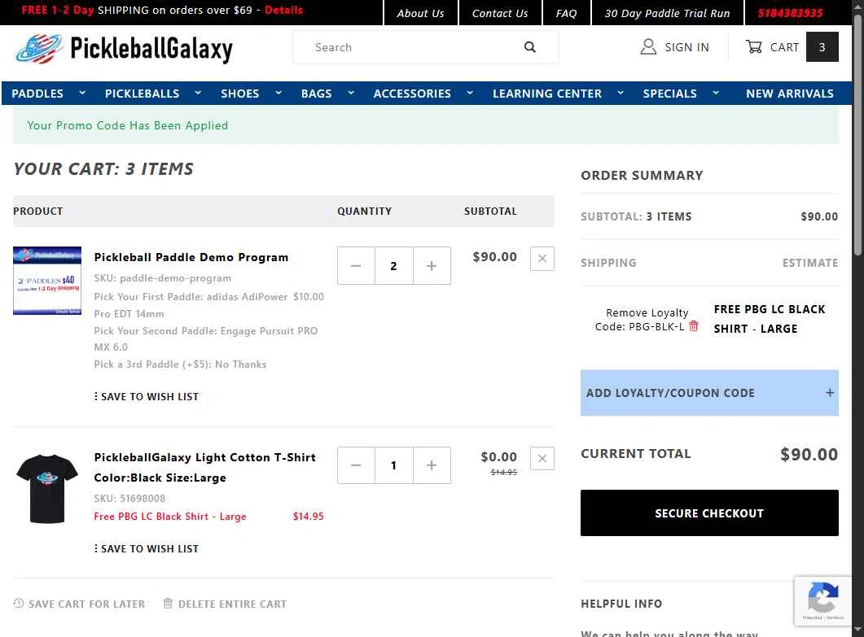Open PickleballGalaxy Light Cotton T-Shirt product title
This screenshot has height=637, width=864.
tap(204, 468)
